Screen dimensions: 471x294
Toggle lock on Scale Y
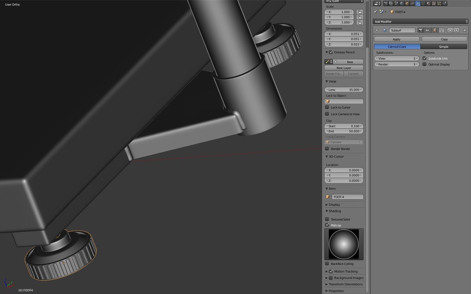[x=360, y=17]
